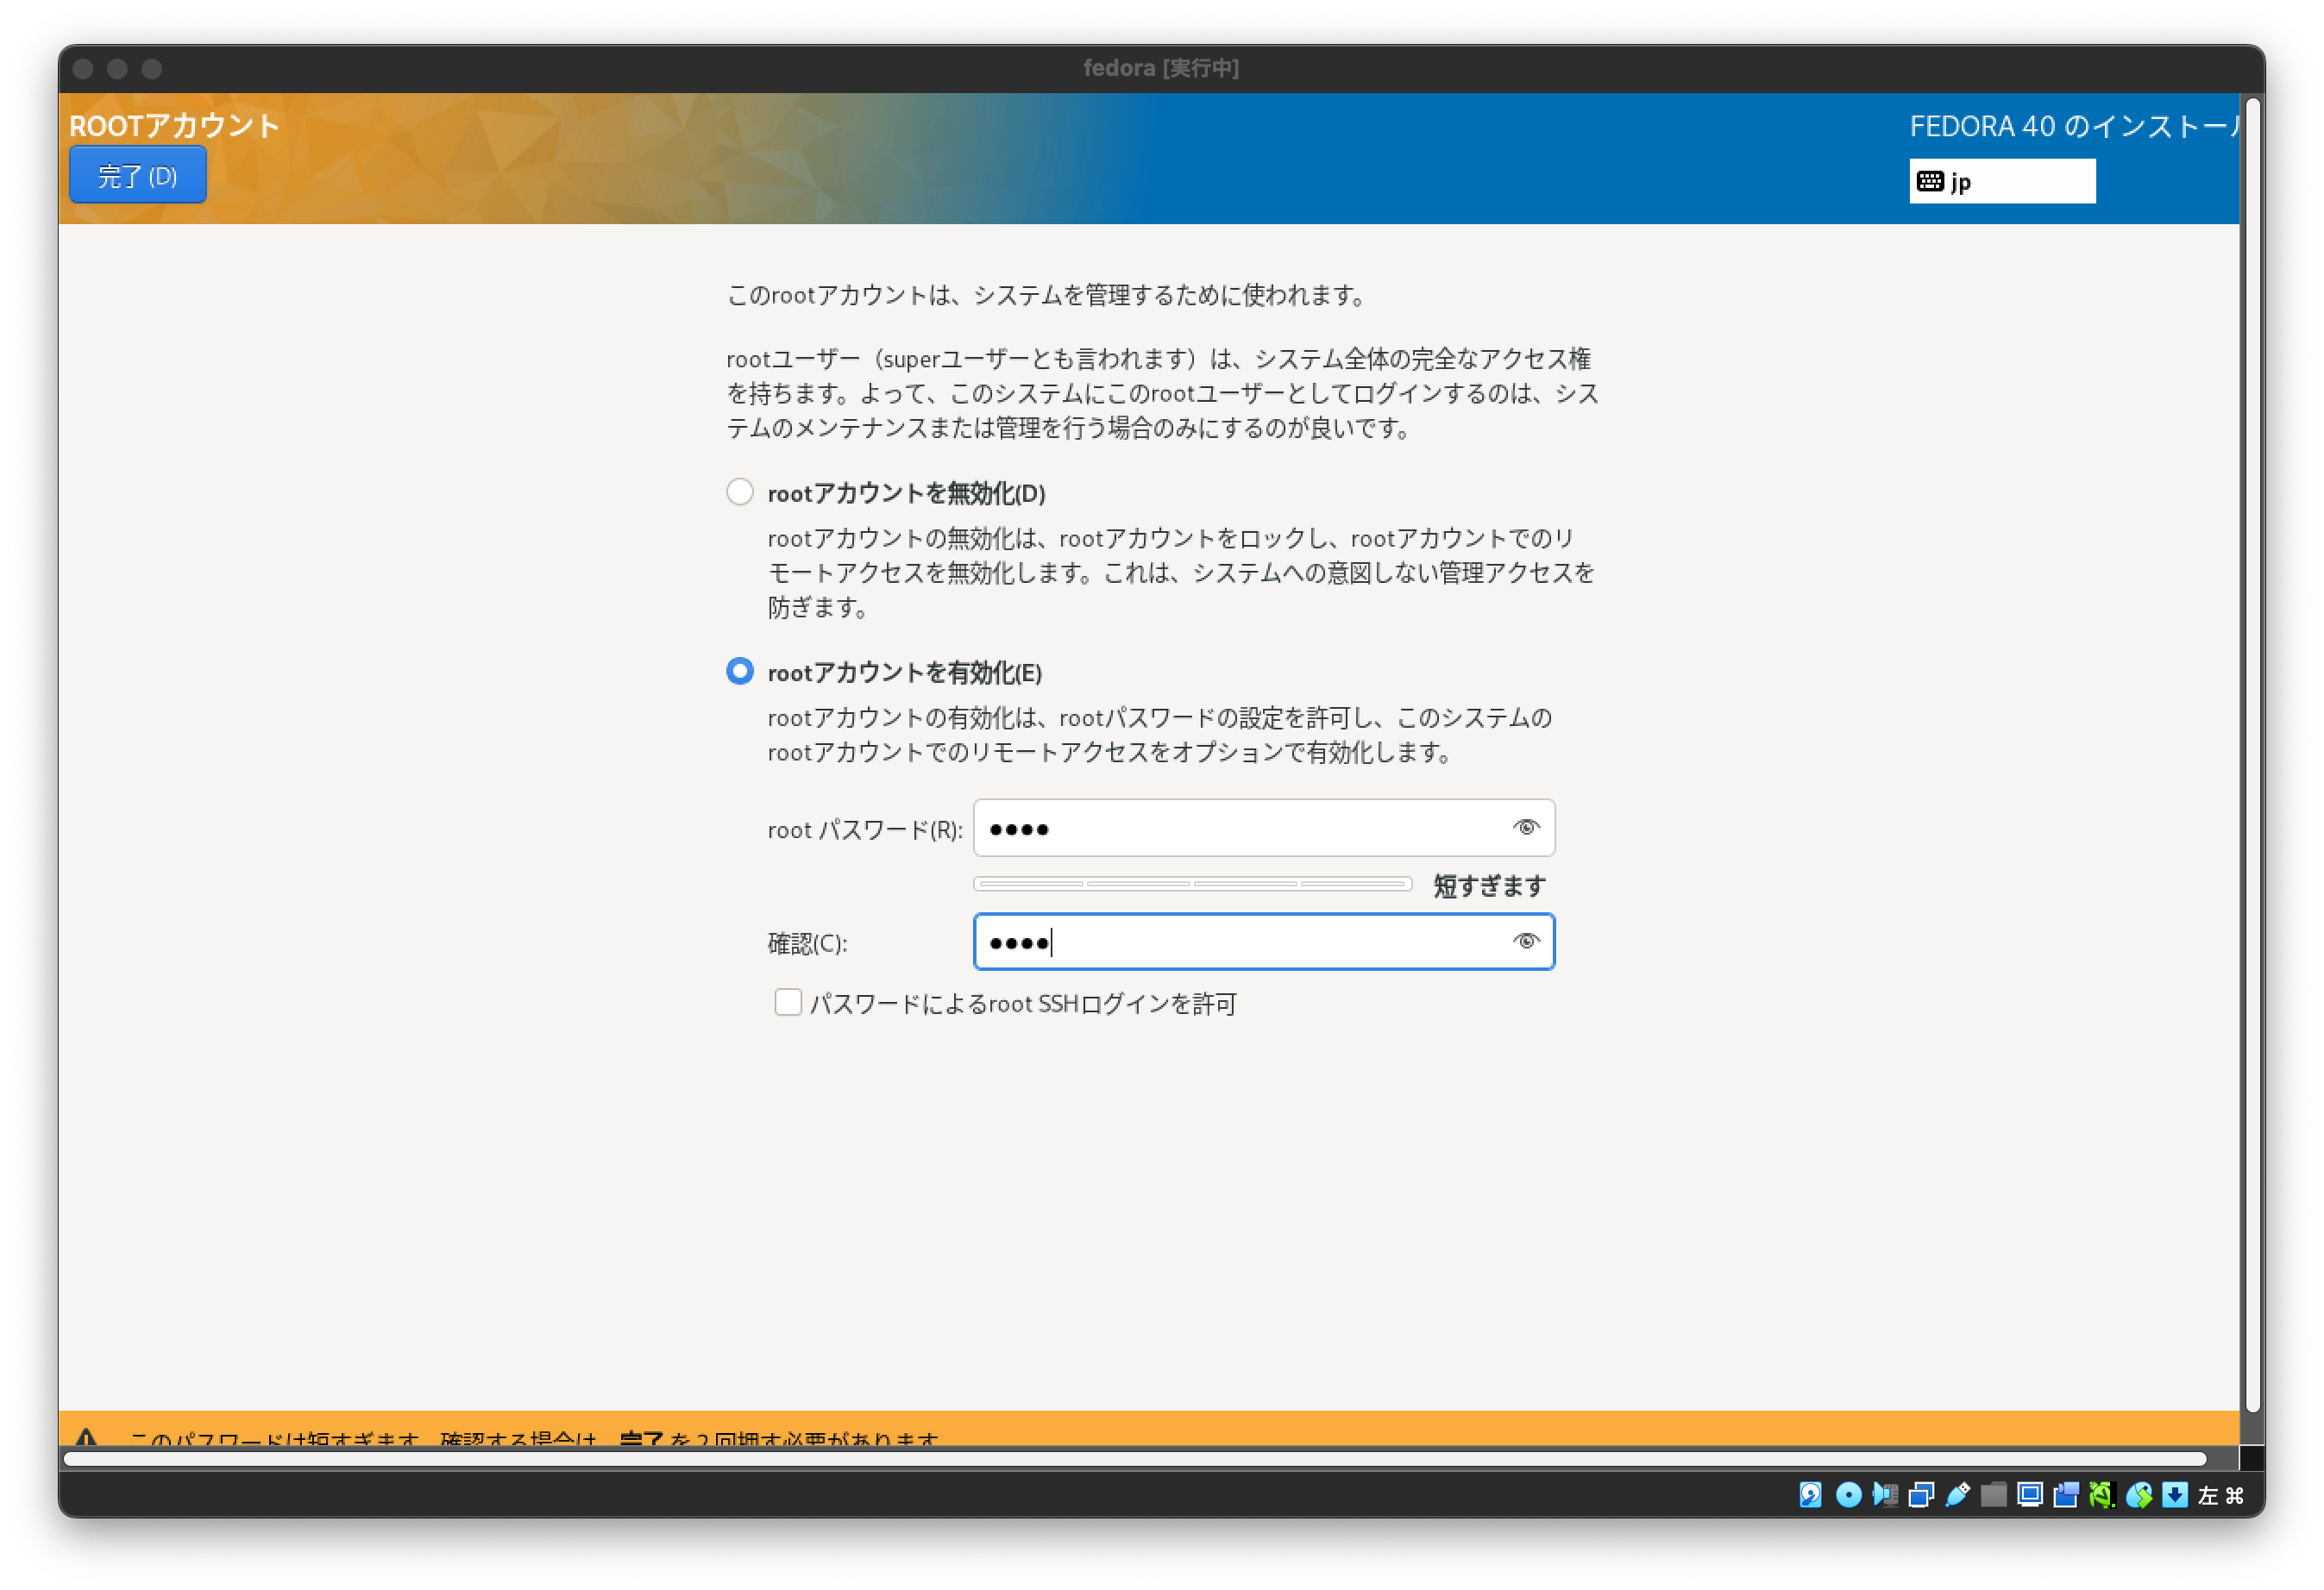The image size is (2324, 1590).
Task: Enable パスワードによるroot SSHログインを許可 checkbox
Action: click(x=788, y=1002)
